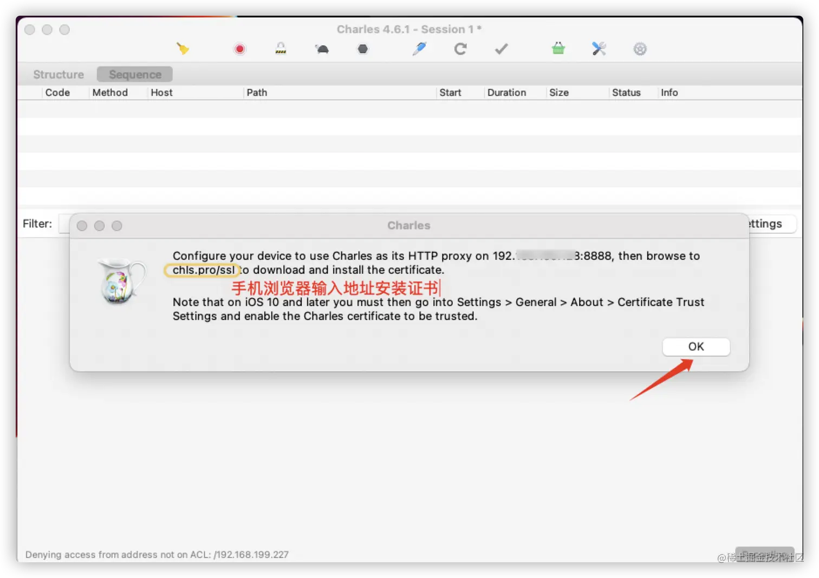Click the Charles jug icon in dialog
The height and width of the screenshot is (578, 819).
point(121,281)
